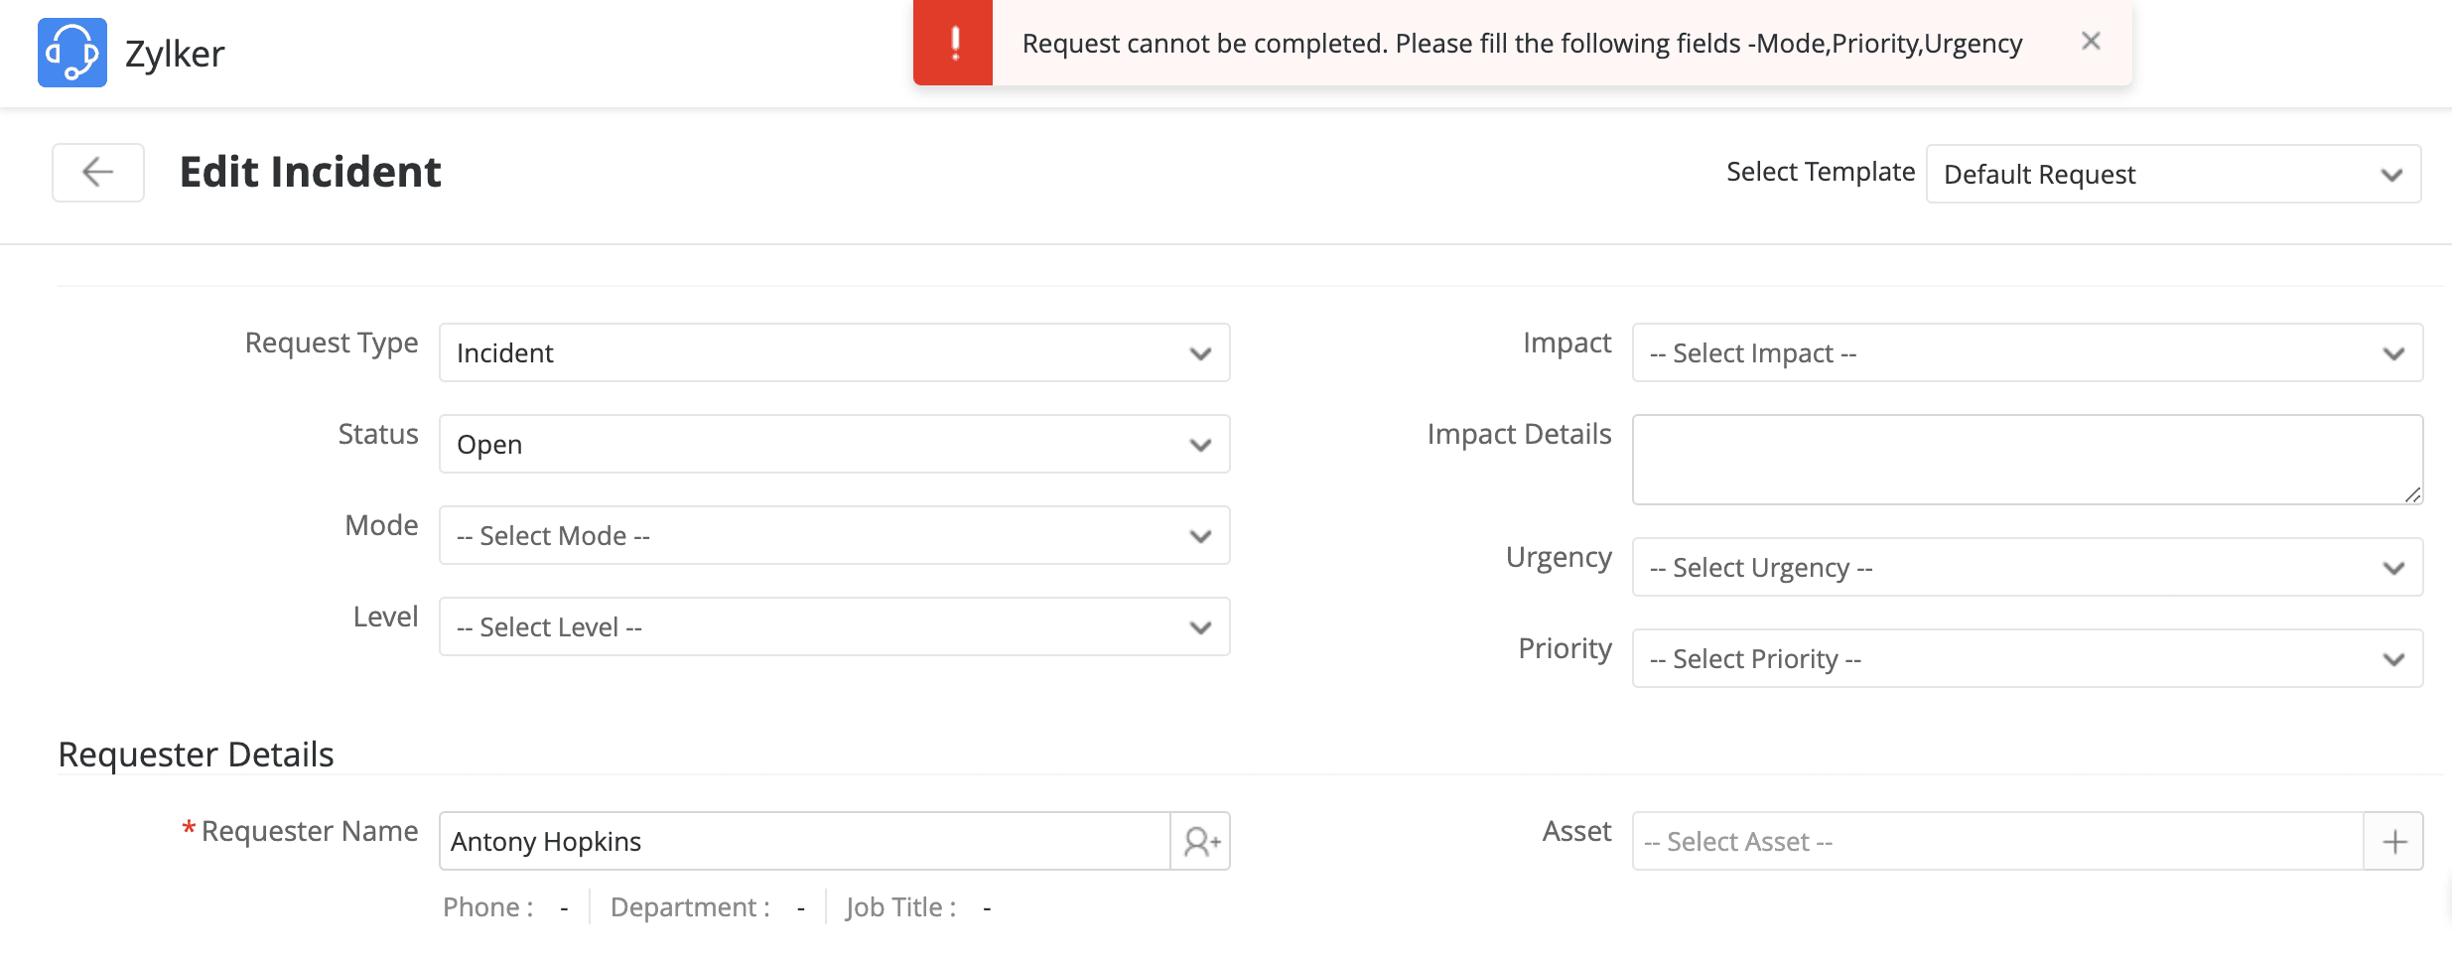Go back using the arrow button

point(98,173)
